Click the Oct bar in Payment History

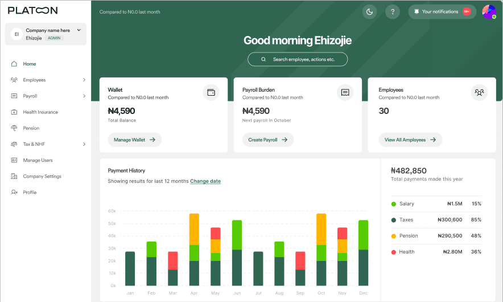coord(321,250)
